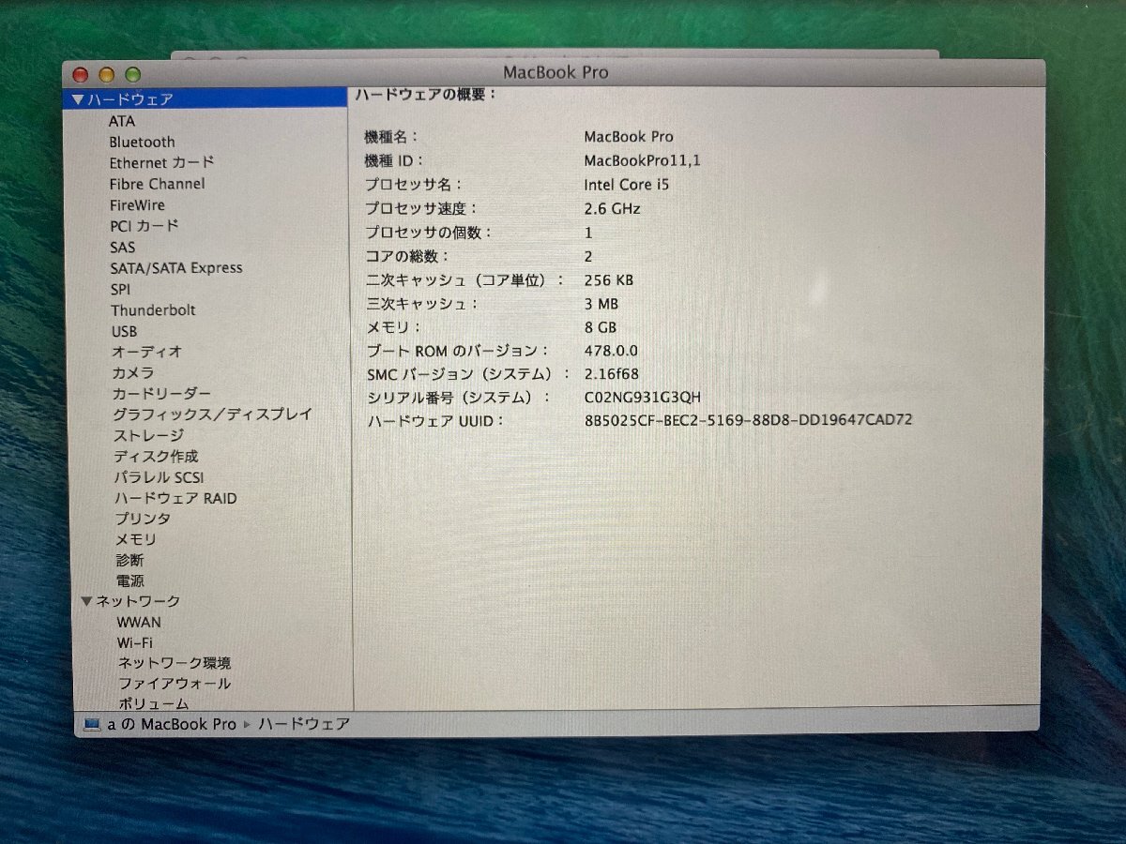
Task: Select SAS in the sidebar
Action: (122, 248)
